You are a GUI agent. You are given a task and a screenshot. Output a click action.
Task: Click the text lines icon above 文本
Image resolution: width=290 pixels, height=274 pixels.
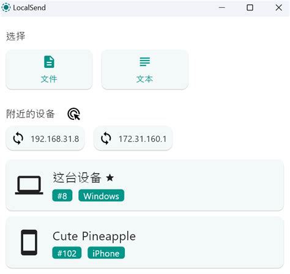tap(144, 62)
